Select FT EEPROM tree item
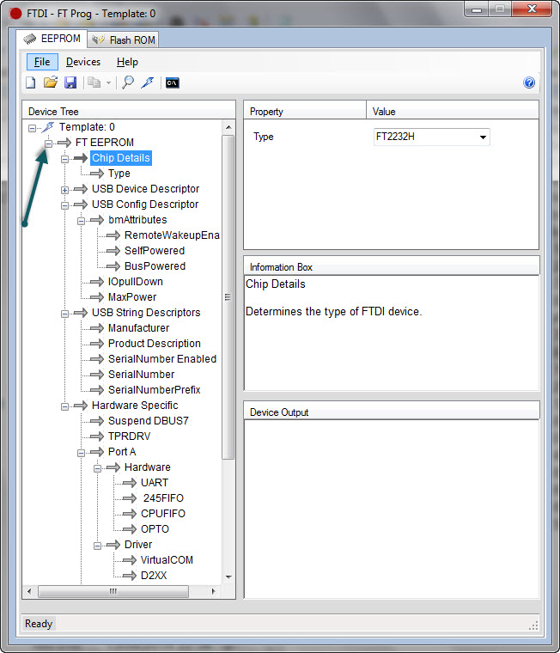Viewport: 560px width, 653px height. pos(105,143)
